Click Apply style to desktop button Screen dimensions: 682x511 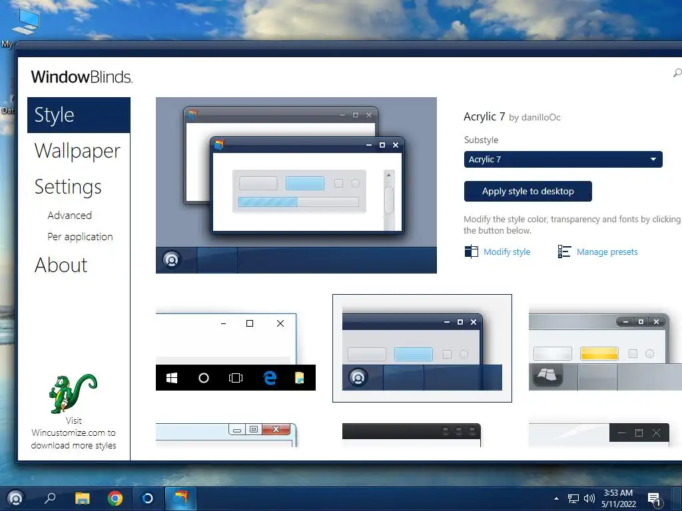[x=527, y=191]
